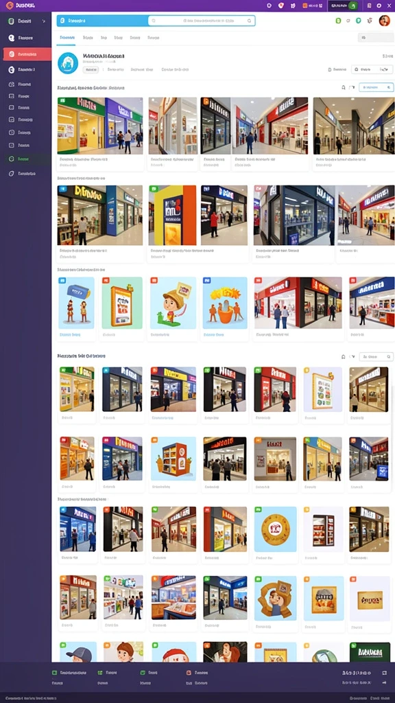Click the round blue profile avatar
The image size is (395, 703).
[68, 62]
